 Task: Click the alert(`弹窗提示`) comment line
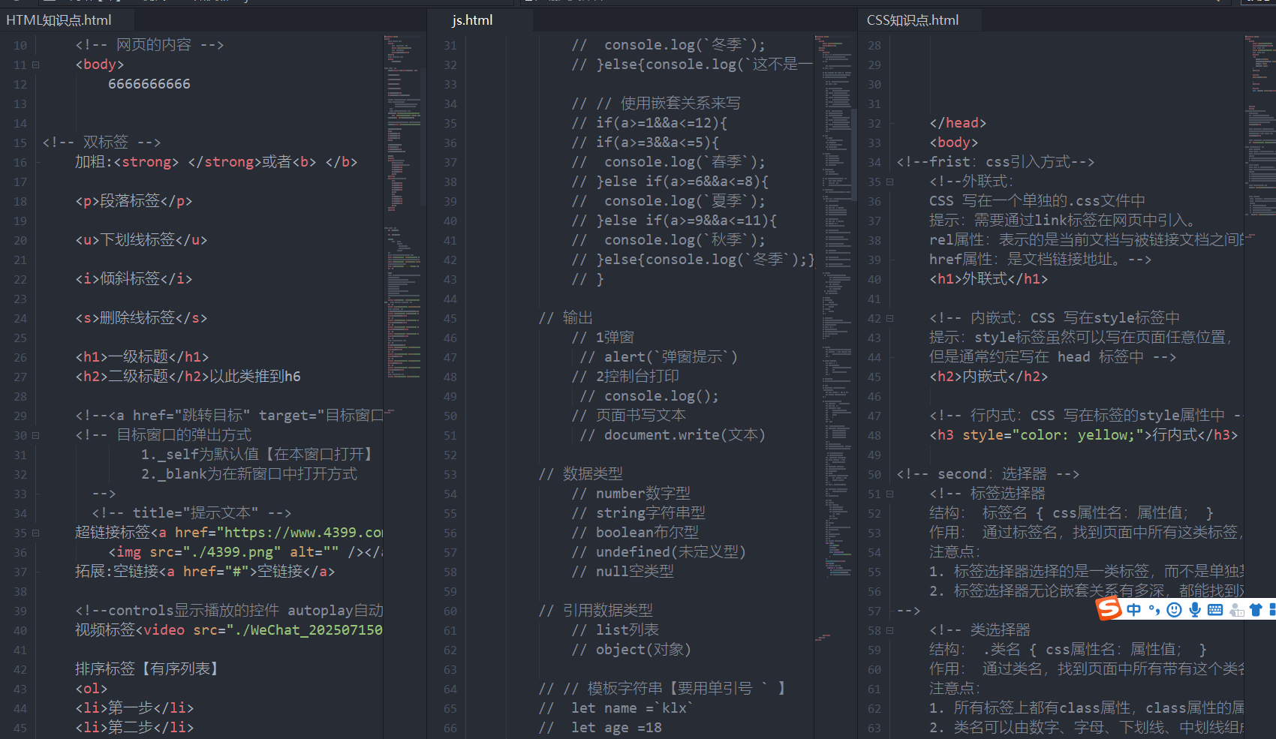tap(658, 357)
